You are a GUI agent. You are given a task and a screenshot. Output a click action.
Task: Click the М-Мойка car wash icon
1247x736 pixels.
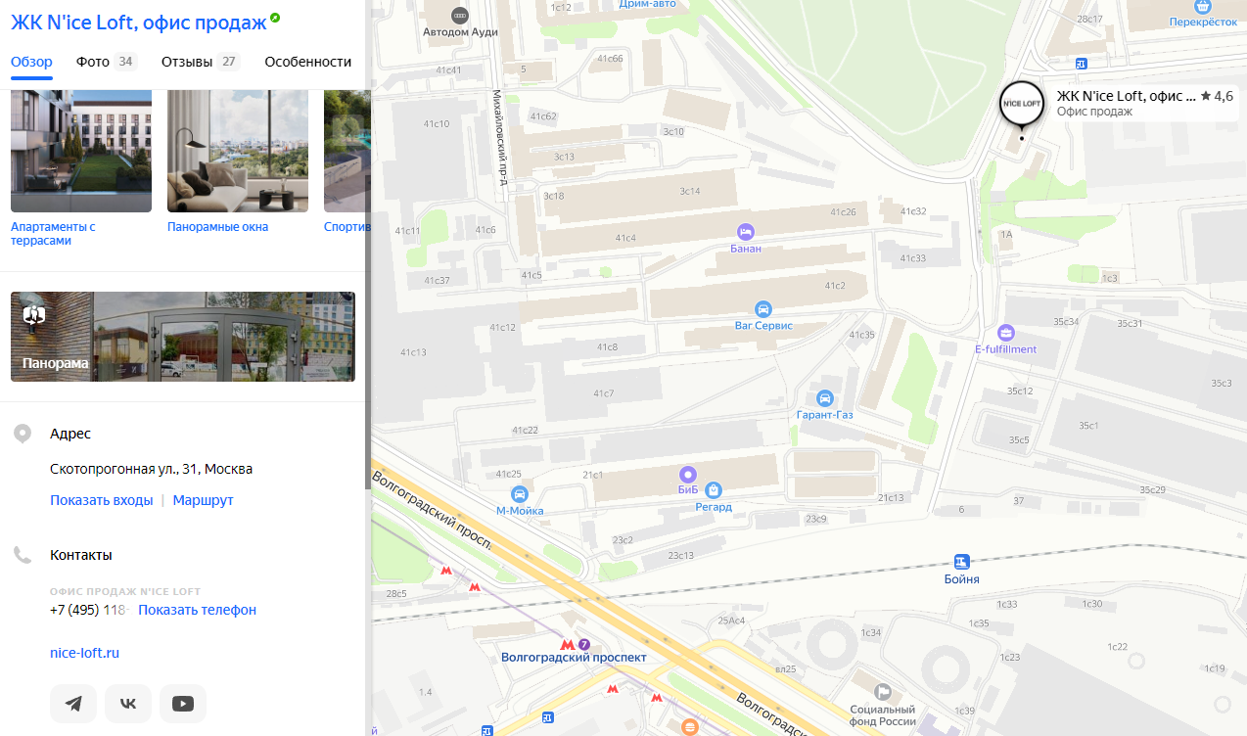click(520, 494)
